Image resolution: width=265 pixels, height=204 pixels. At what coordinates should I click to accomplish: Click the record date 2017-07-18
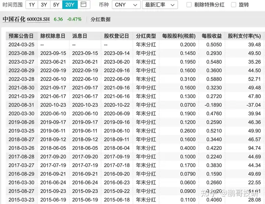coord(117,165)
